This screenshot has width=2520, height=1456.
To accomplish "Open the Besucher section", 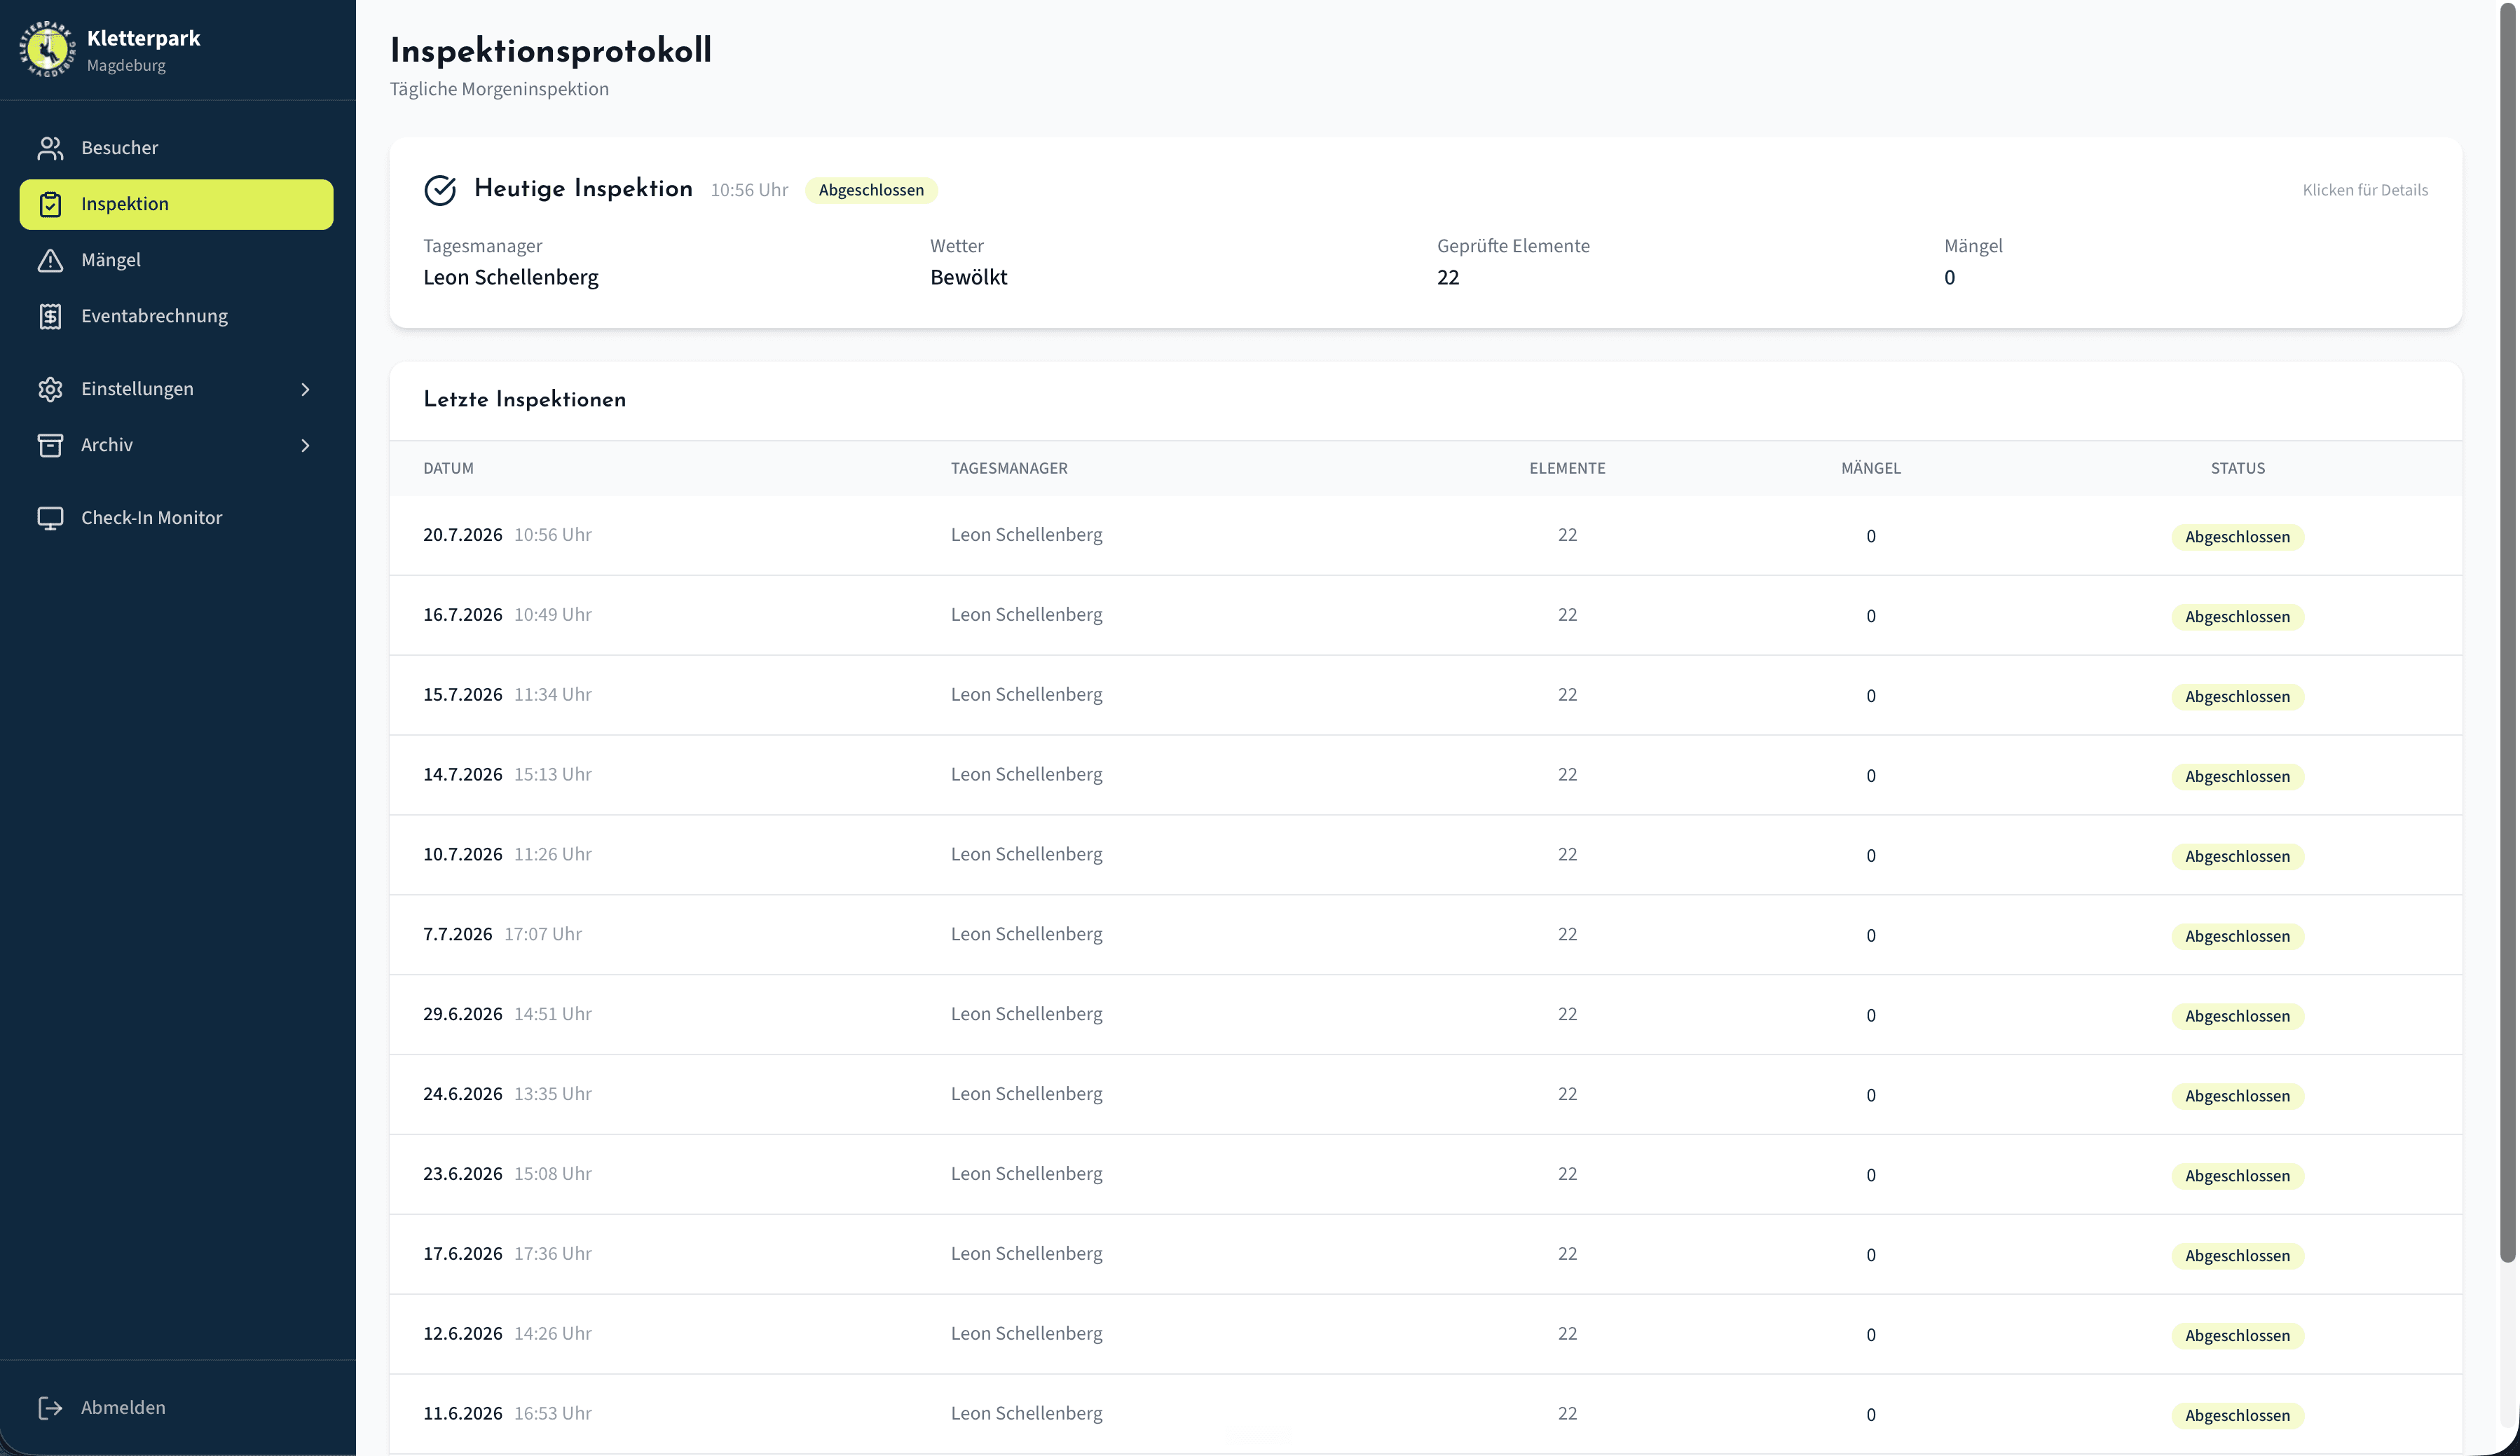I will point(176,148).
